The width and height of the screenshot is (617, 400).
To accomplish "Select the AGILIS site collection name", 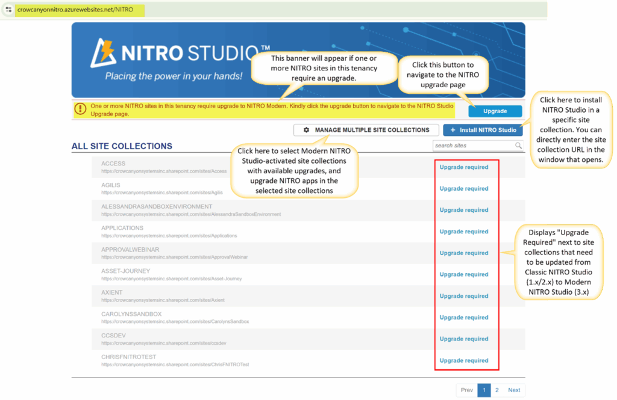I will click(111, 185).
